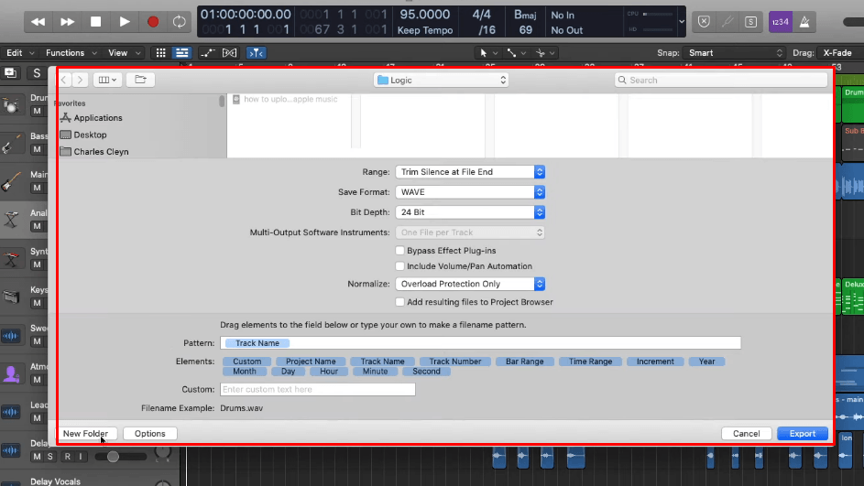Go back in file browser dialog
This screenshot has width=864, height=486.
64,80
